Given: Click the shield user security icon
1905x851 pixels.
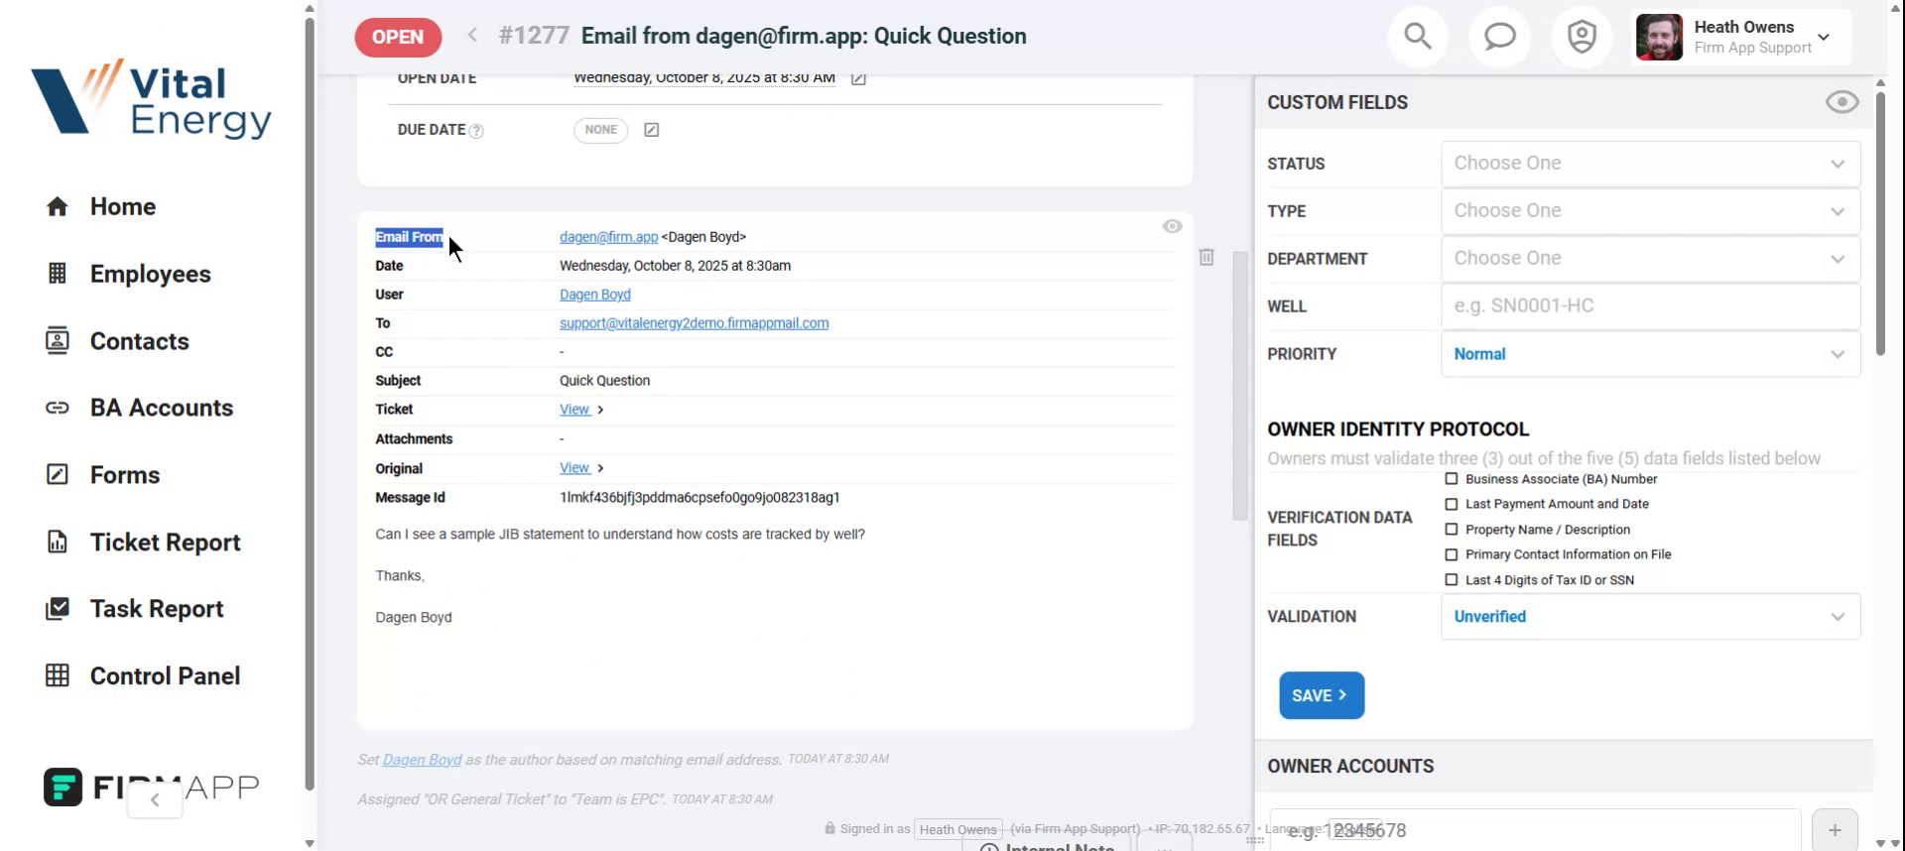Looking at the screenshot, I should [x=1582, y=37].
